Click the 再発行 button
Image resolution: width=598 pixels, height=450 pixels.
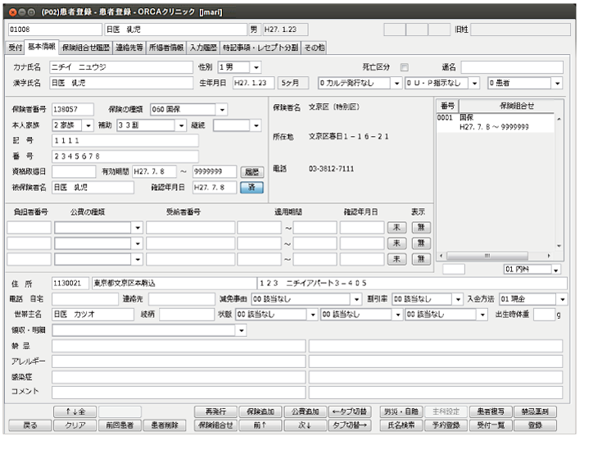coord(216,411)
